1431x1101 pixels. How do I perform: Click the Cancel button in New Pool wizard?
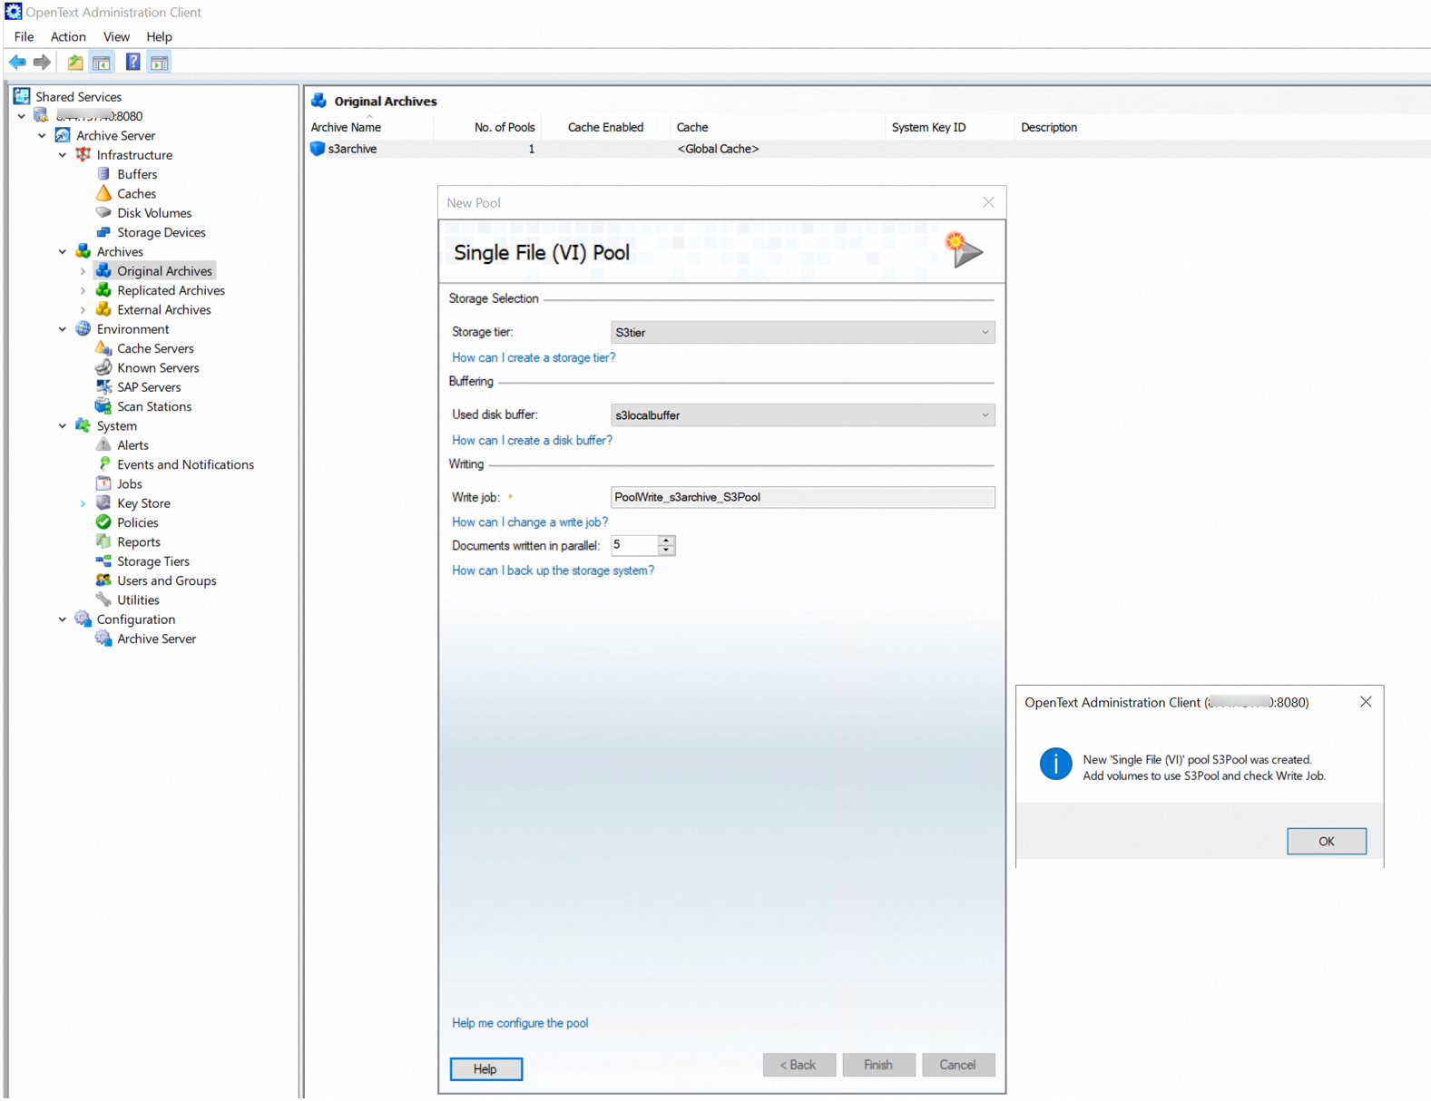pos(957,1065)
